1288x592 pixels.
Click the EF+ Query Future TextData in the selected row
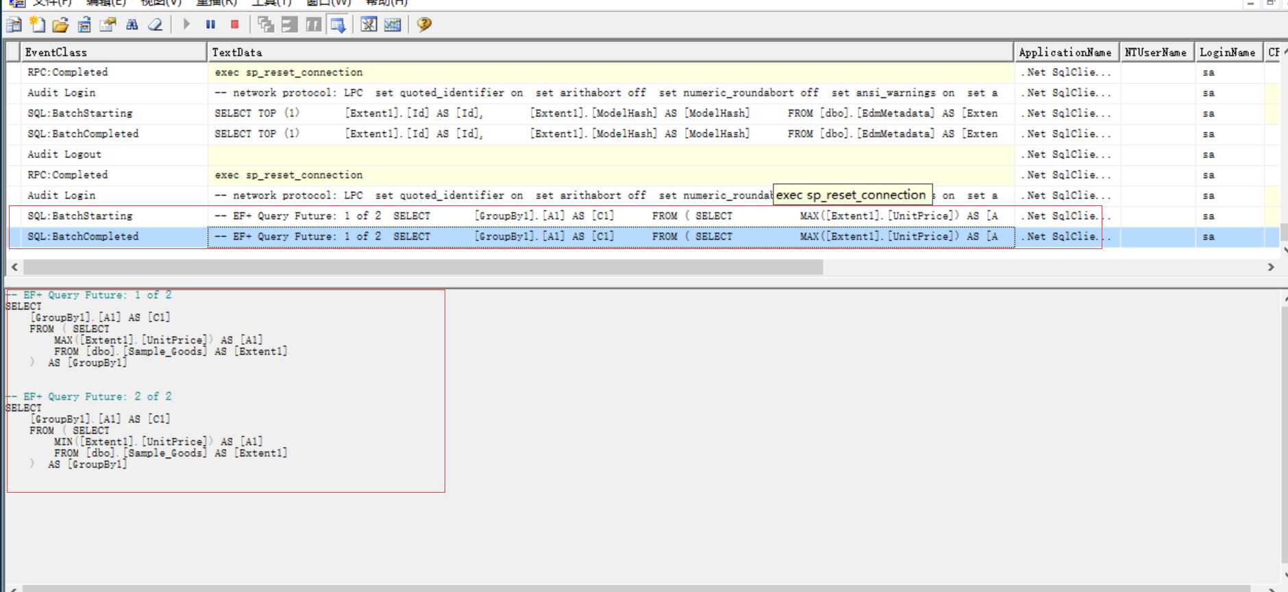point(610,237)
